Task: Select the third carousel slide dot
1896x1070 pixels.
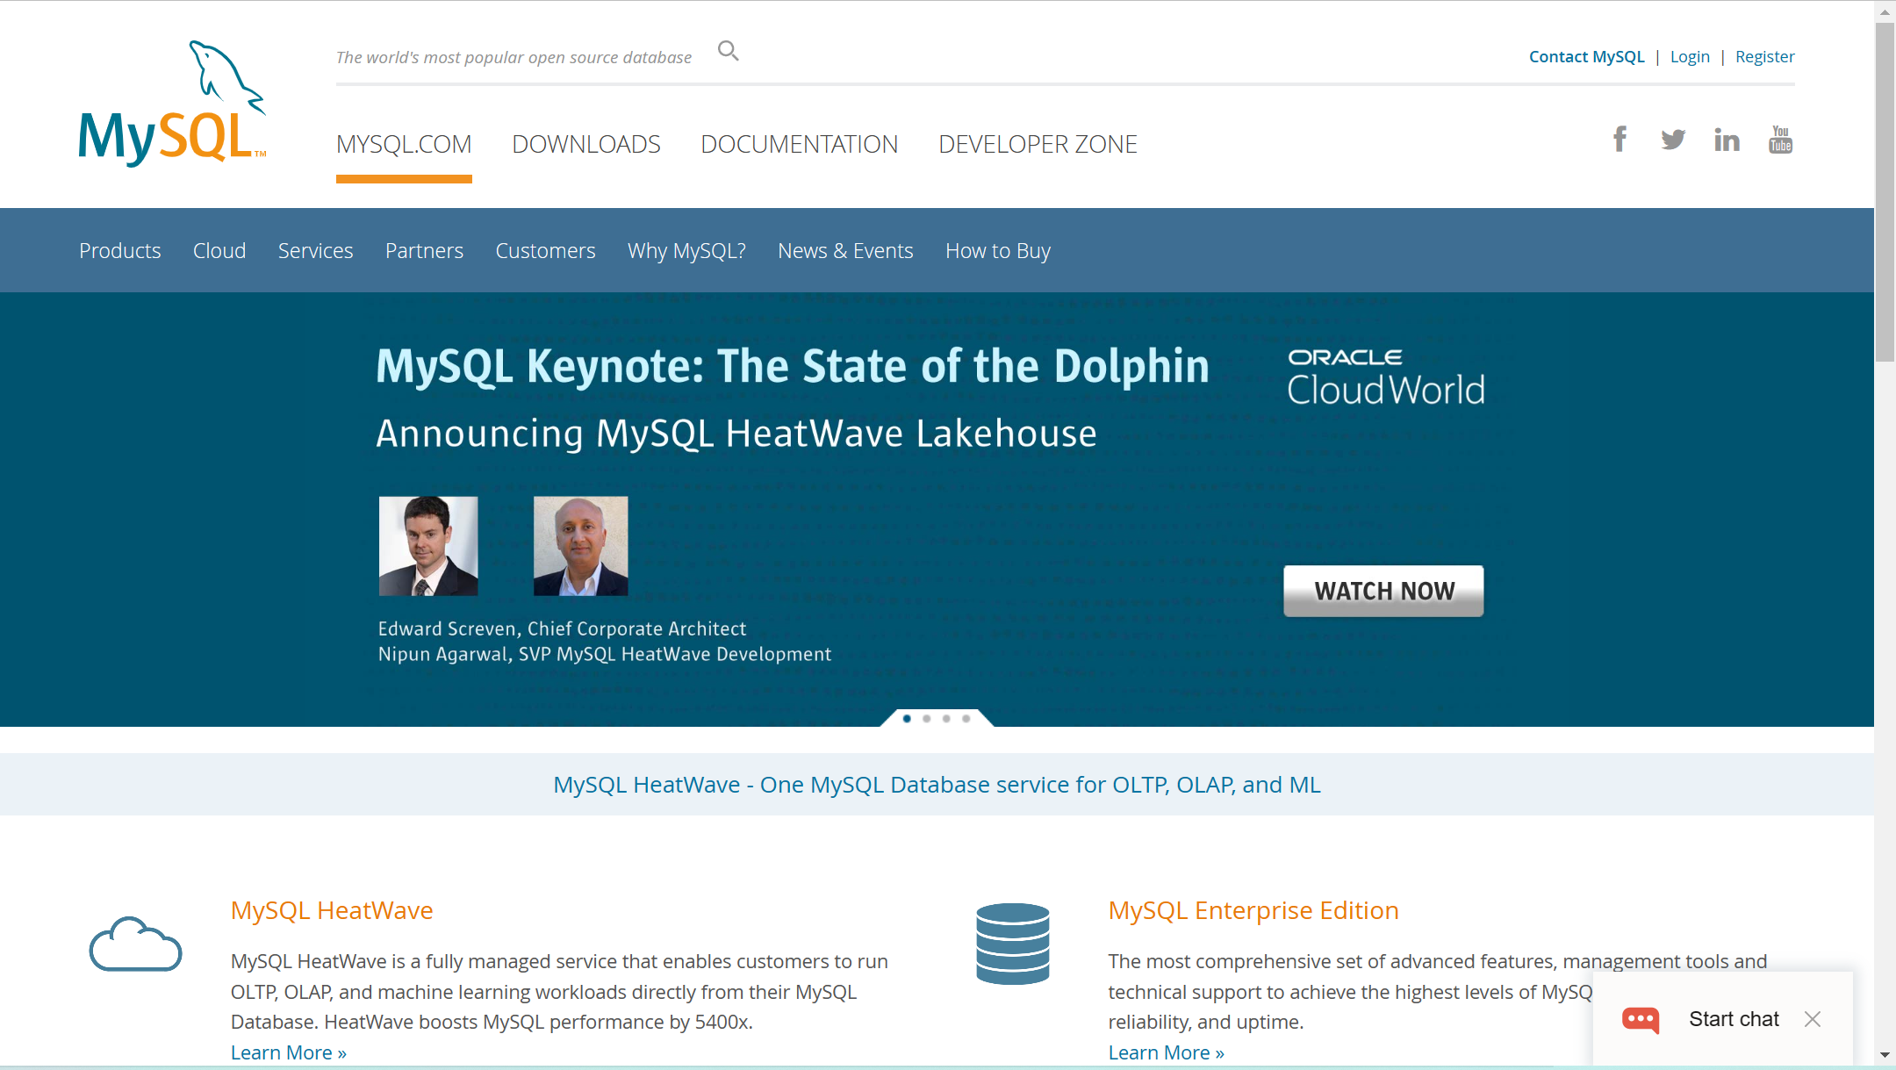Action: tap(946, 719)
